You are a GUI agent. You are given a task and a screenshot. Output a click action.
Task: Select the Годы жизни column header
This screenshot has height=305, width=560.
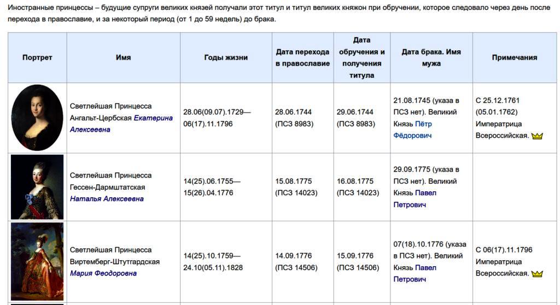(226, 57)
